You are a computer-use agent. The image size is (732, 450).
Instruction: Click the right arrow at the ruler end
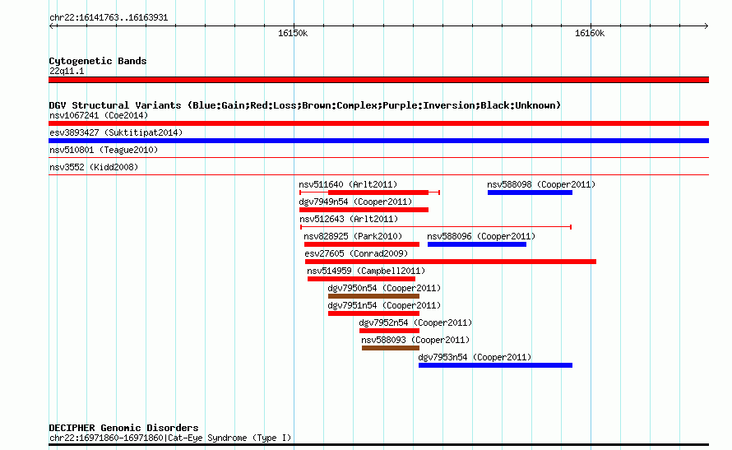tap(707, 26)
